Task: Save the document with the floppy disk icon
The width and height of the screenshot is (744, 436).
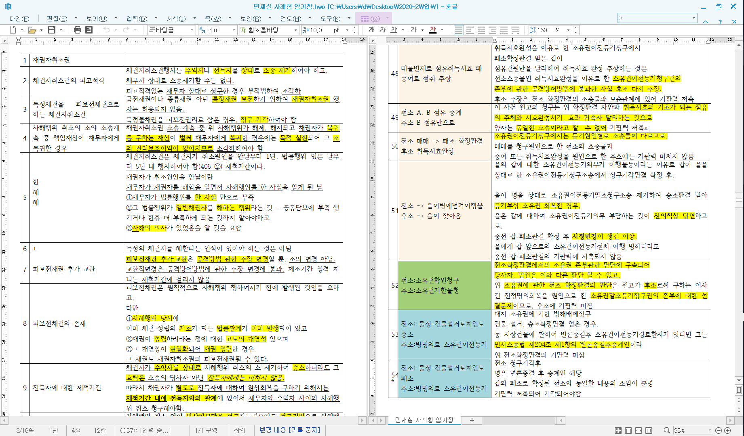Action: [x=51, y=30]
